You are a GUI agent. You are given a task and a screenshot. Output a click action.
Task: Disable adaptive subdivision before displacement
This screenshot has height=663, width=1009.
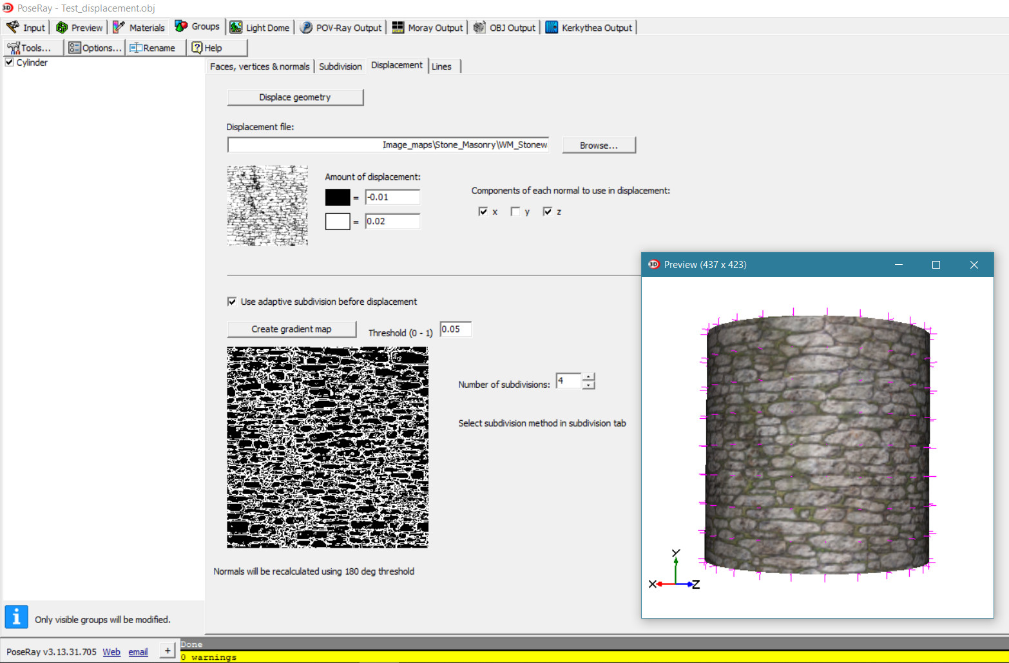[x=232, y=302]
